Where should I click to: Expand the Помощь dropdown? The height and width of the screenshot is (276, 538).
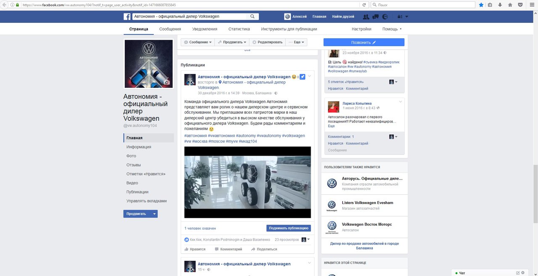pyautogui.click(x=392, y=29)
